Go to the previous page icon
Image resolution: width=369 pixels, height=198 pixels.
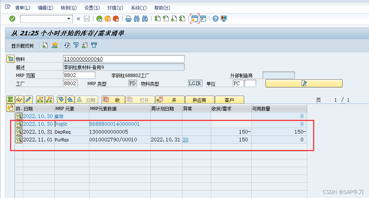(166, 19)
